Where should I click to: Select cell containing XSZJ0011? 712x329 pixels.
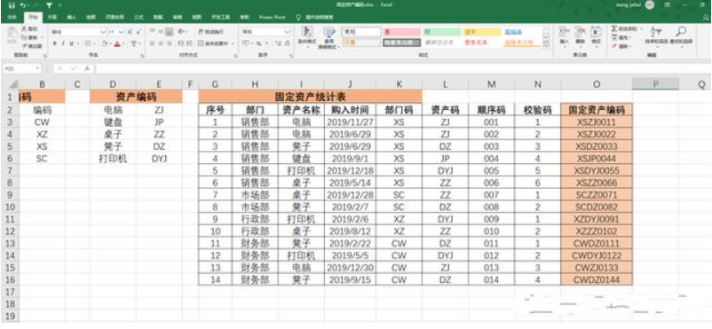point(597,122)
